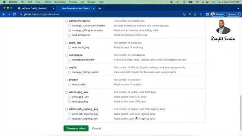Enable write:gpg_key checkbox
The width and height of the screenshot is (242, 136).
(x=69, y=97)
